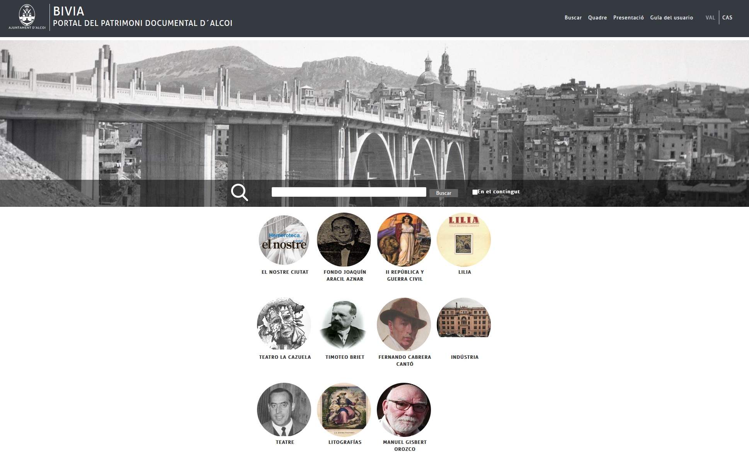Go to the Presentació page
The height and width of the screenshot is (469, 749).
tap(628, 18)
